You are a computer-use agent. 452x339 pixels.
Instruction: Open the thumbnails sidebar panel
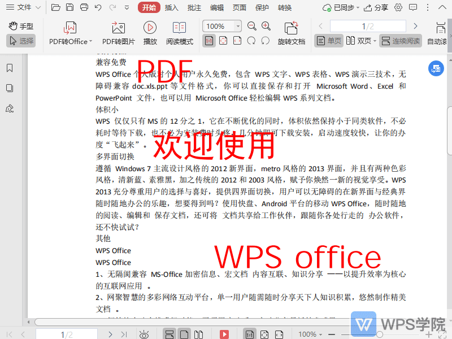pyautogui.click(x=10, y=88)
